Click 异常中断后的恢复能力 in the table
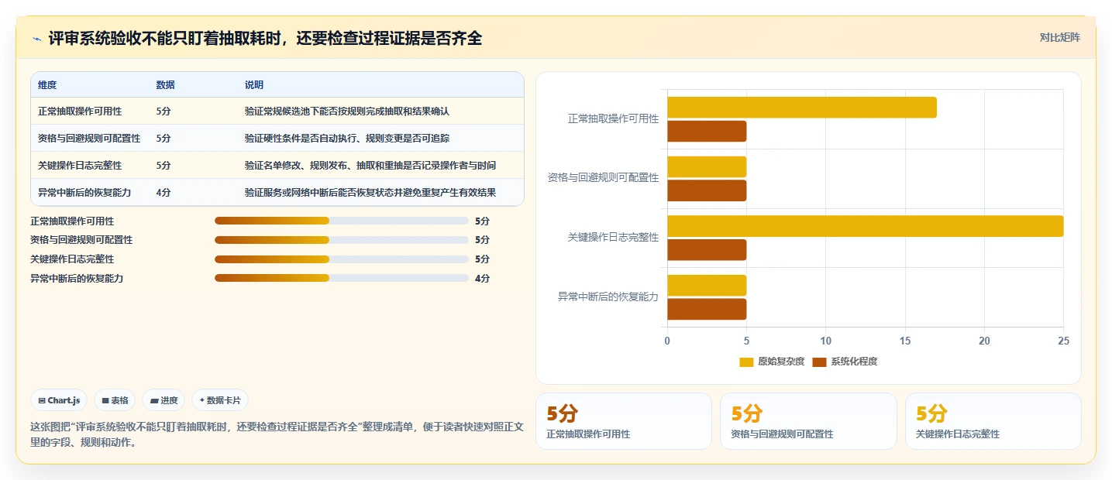This screenshot has height=480, width=1112. 84,193
